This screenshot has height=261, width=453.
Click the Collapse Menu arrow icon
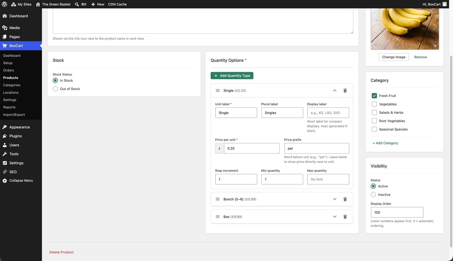pyautogui.click(x=5, y=181)
